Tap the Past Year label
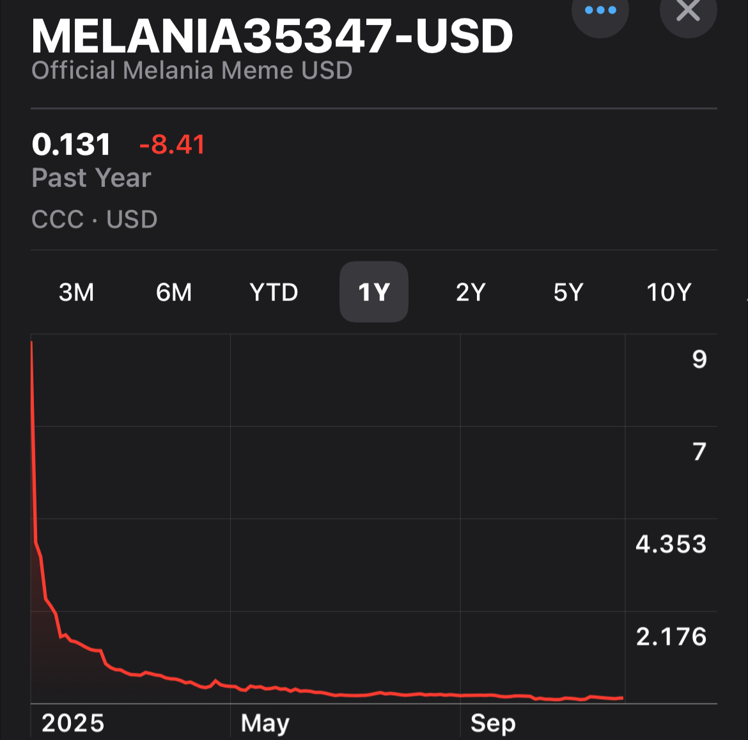The width and height of the screenshot is (748, 740). click(91, 178)
